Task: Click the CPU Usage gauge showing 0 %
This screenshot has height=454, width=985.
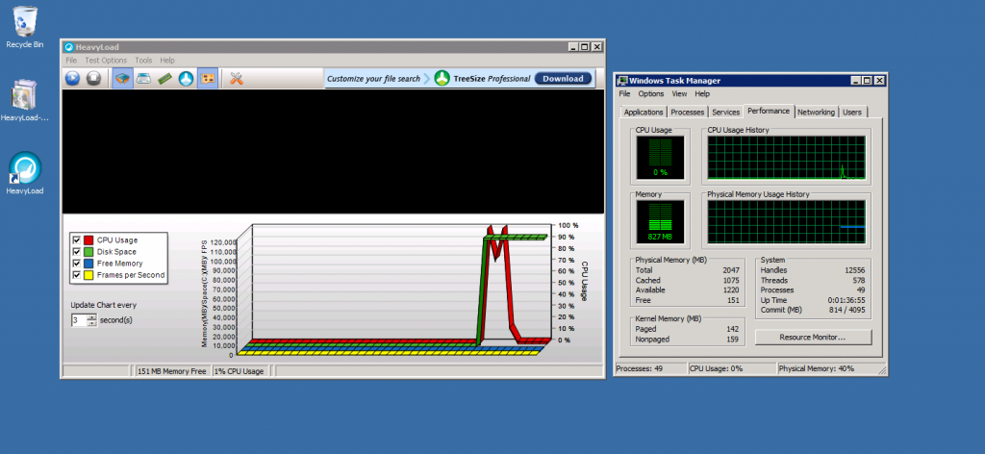Action: [x=660, y=158]
